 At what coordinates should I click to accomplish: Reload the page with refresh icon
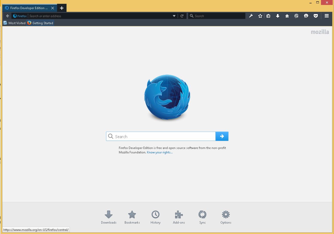coord(182,16)
